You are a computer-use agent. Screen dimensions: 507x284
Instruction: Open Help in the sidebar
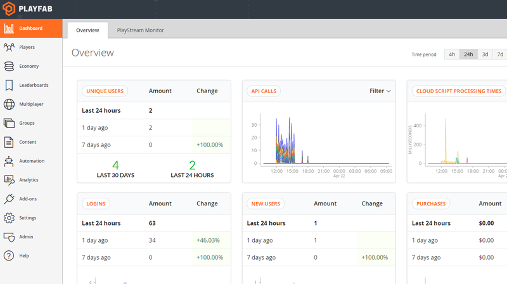point(24,256)
